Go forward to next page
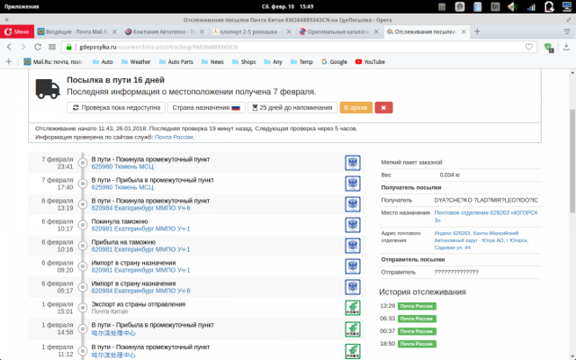The width and height of the screenshot is (576, 360). tap(23, 47)
